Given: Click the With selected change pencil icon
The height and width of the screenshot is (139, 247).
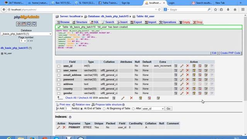Looking at the screenshot, I should click(123, 98).
